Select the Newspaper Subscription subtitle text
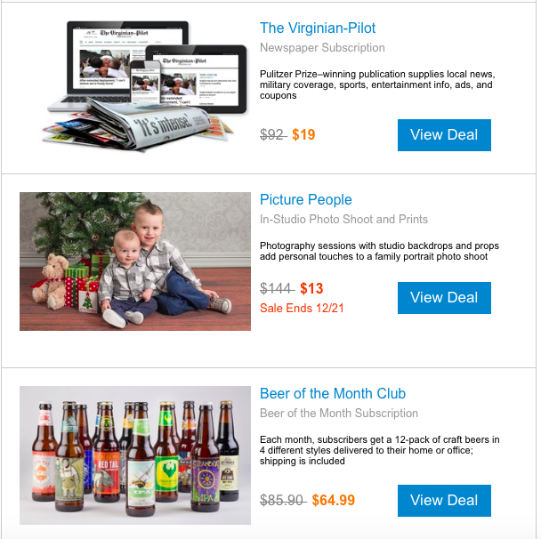Screen dimensions: 541x539 pyautogui.click(x=322, y=48)
